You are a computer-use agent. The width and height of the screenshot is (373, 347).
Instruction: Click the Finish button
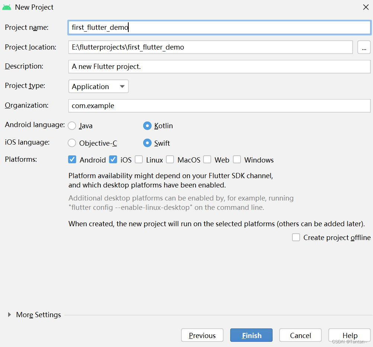pos(251,335)
